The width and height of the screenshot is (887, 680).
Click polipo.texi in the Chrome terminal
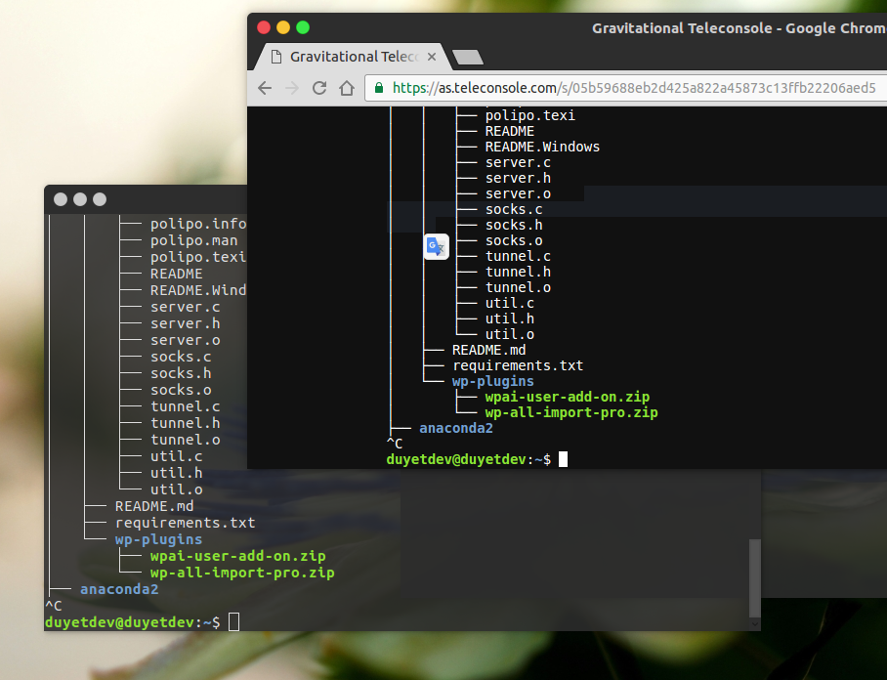pyautogui.click(x=530, y=115)
